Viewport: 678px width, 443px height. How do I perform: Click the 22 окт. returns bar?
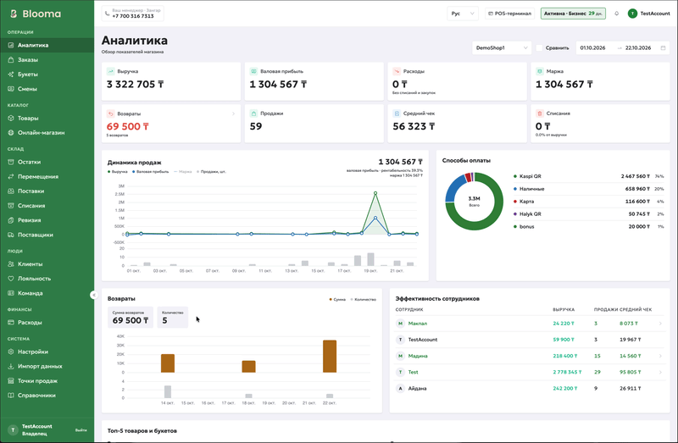click(330, 356)
